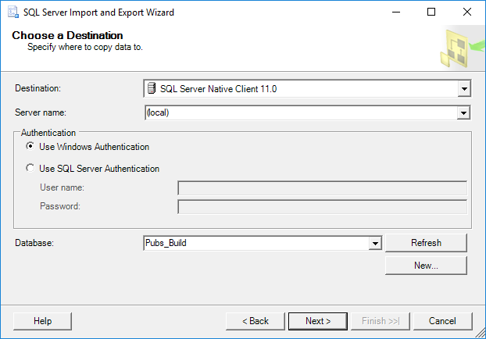The width and height of the screenshot is (486, 339).
Task: Click the Refresh button
Action: coord(426,243)
